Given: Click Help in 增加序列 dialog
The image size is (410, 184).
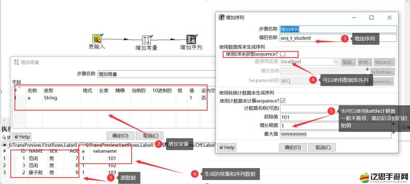Looking at the screenshot, I should [227, 147].
